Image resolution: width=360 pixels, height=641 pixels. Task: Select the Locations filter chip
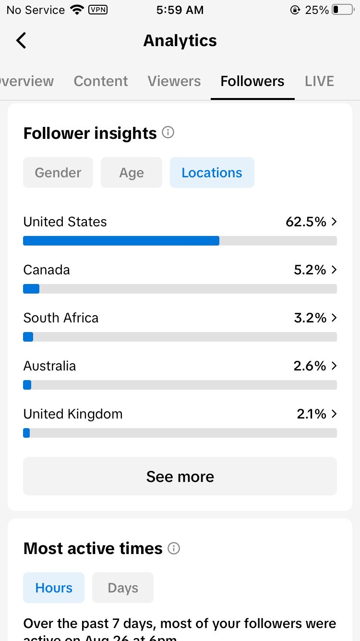coord(212,173)
